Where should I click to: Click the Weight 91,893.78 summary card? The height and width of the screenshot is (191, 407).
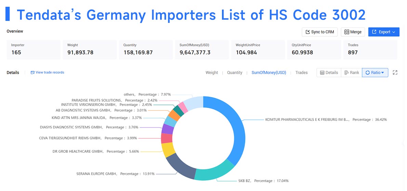90,50
